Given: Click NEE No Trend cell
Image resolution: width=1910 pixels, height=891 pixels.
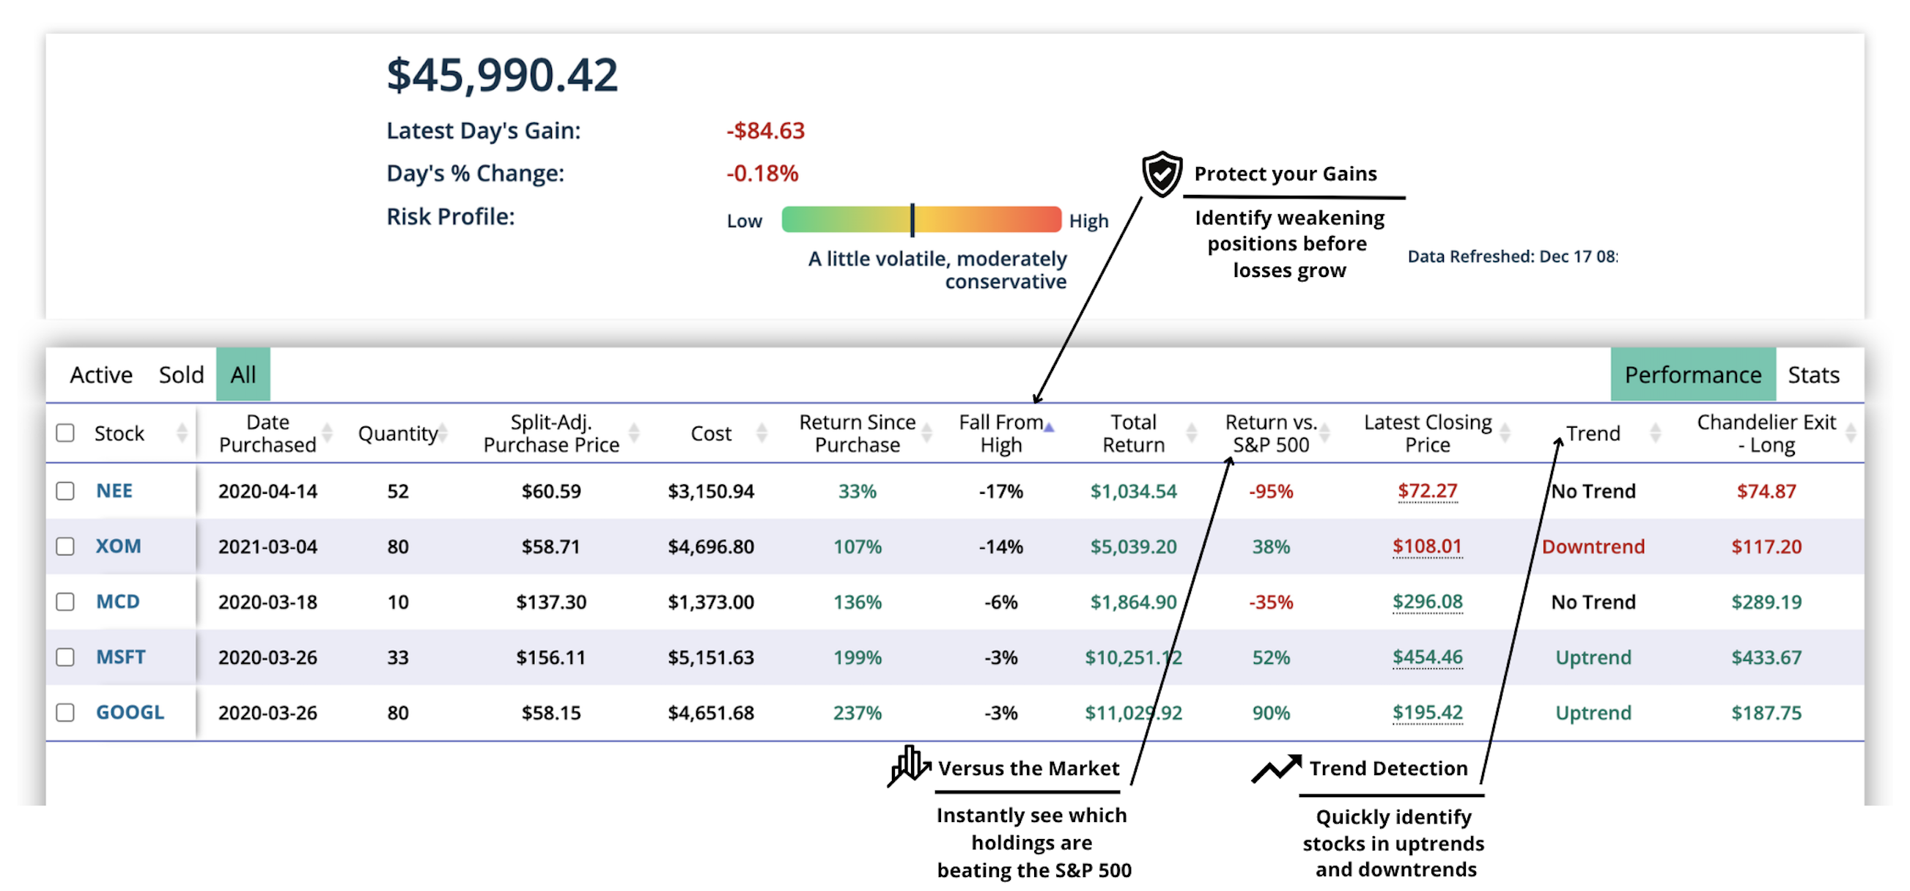Looking at the screenshot, I should click(x=1593, y=492).
